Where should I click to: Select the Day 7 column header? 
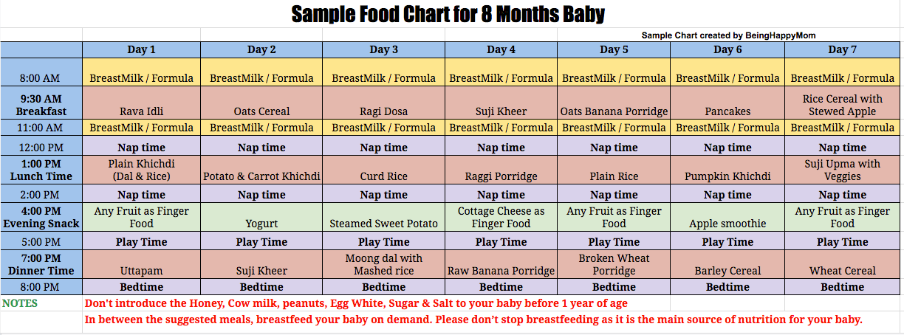(x=843, y=49)
